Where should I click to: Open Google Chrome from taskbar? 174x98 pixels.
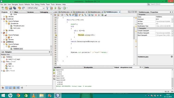(18, 96)
